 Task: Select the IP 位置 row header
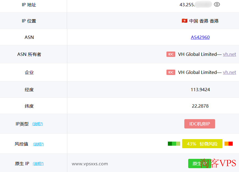click(29, 21)
